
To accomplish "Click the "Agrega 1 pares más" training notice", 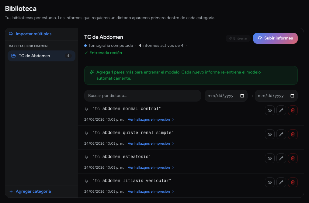I will [x=191, y=75].
